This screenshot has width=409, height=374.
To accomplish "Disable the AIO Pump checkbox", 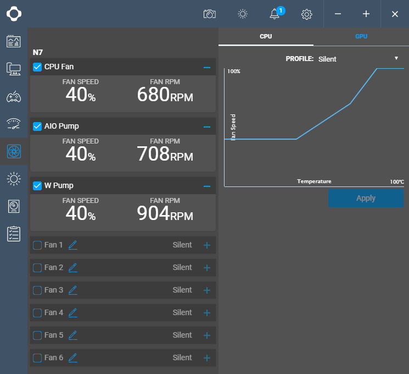I will (37, 127).
